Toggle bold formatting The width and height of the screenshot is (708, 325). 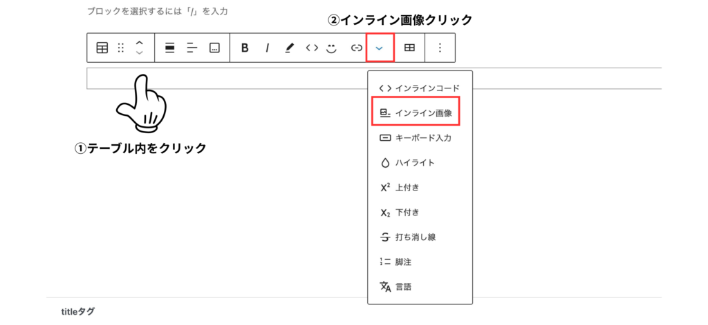tap(245, 48)
